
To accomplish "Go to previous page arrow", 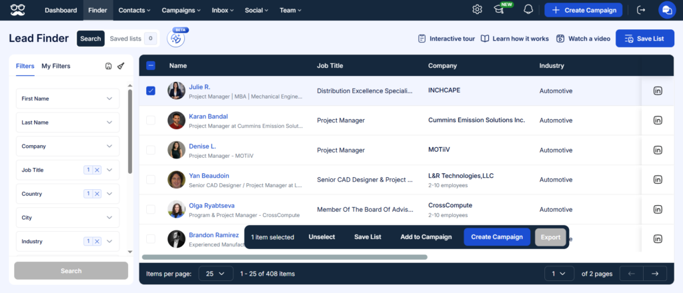I will tap(632, 274).
